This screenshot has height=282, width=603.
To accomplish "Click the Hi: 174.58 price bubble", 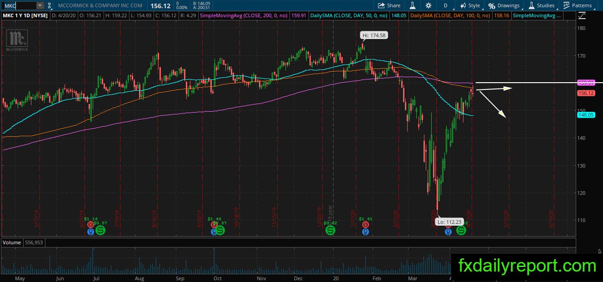I will coord(374,35).
